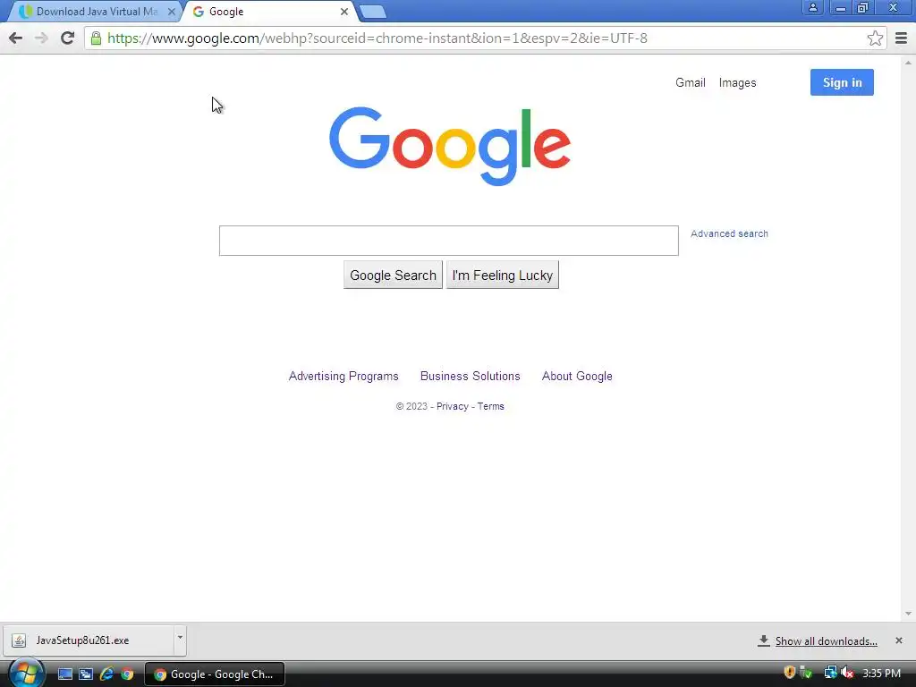Go back using the browser back arrow
Screen dimensions: 916x687
tap(16, 38)
